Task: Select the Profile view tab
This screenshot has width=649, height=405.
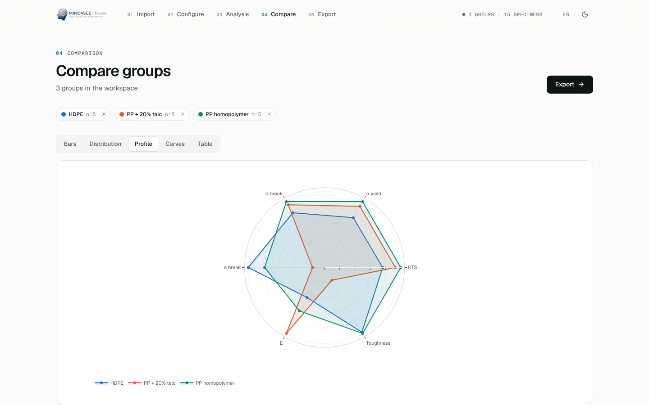Action: (x=143, y=144)
